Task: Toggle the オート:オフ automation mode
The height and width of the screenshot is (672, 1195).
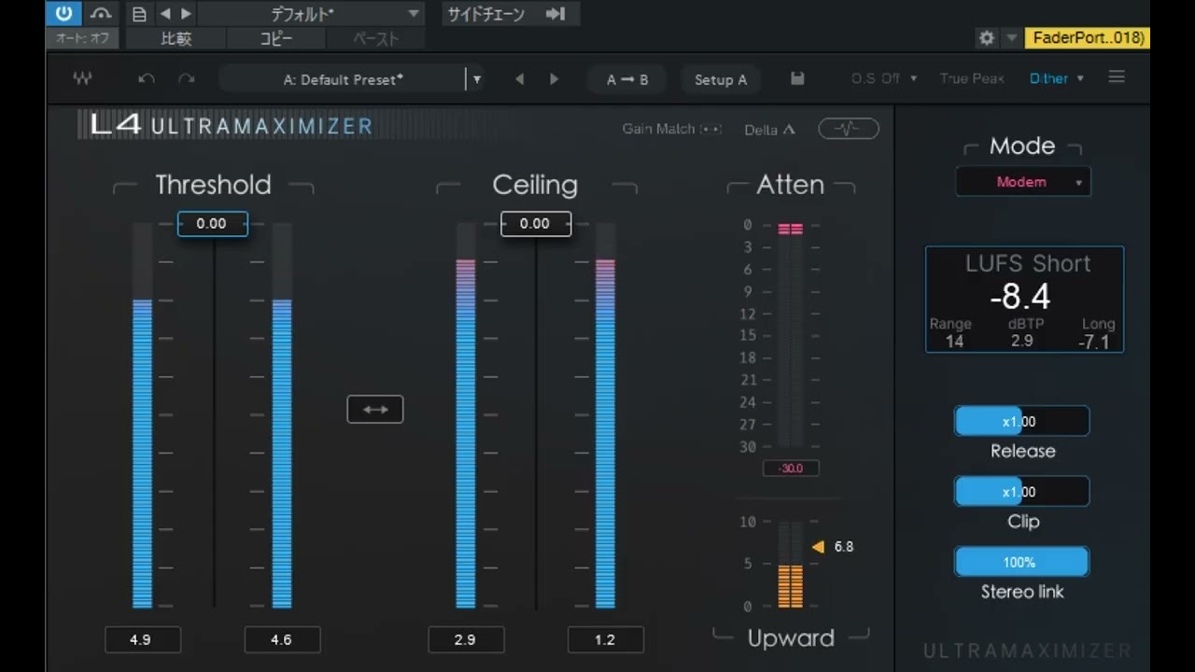Action: [x=83, y=38]
